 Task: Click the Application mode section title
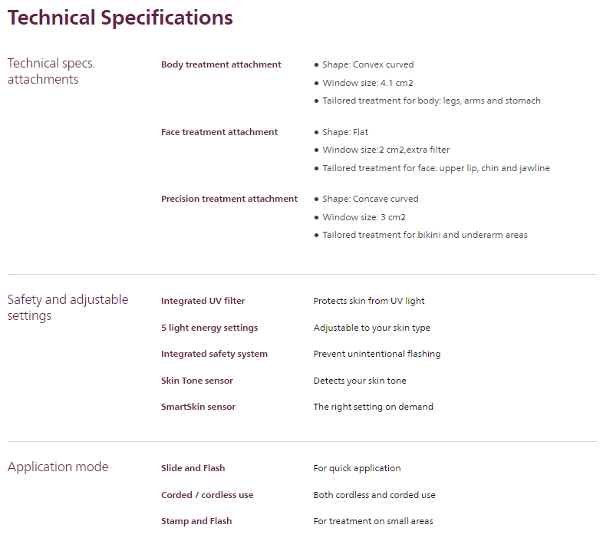[58, 467]
